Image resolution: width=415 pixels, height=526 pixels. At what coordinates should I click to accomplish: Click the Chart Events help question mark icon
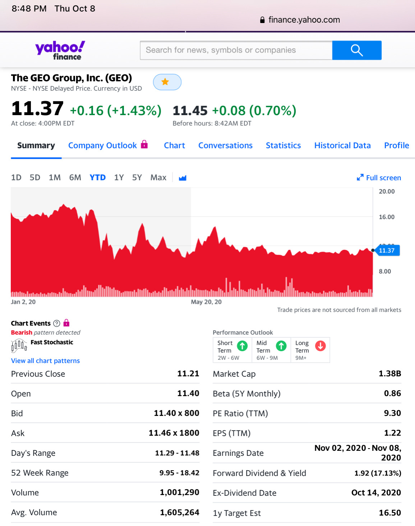click(57, 323)
